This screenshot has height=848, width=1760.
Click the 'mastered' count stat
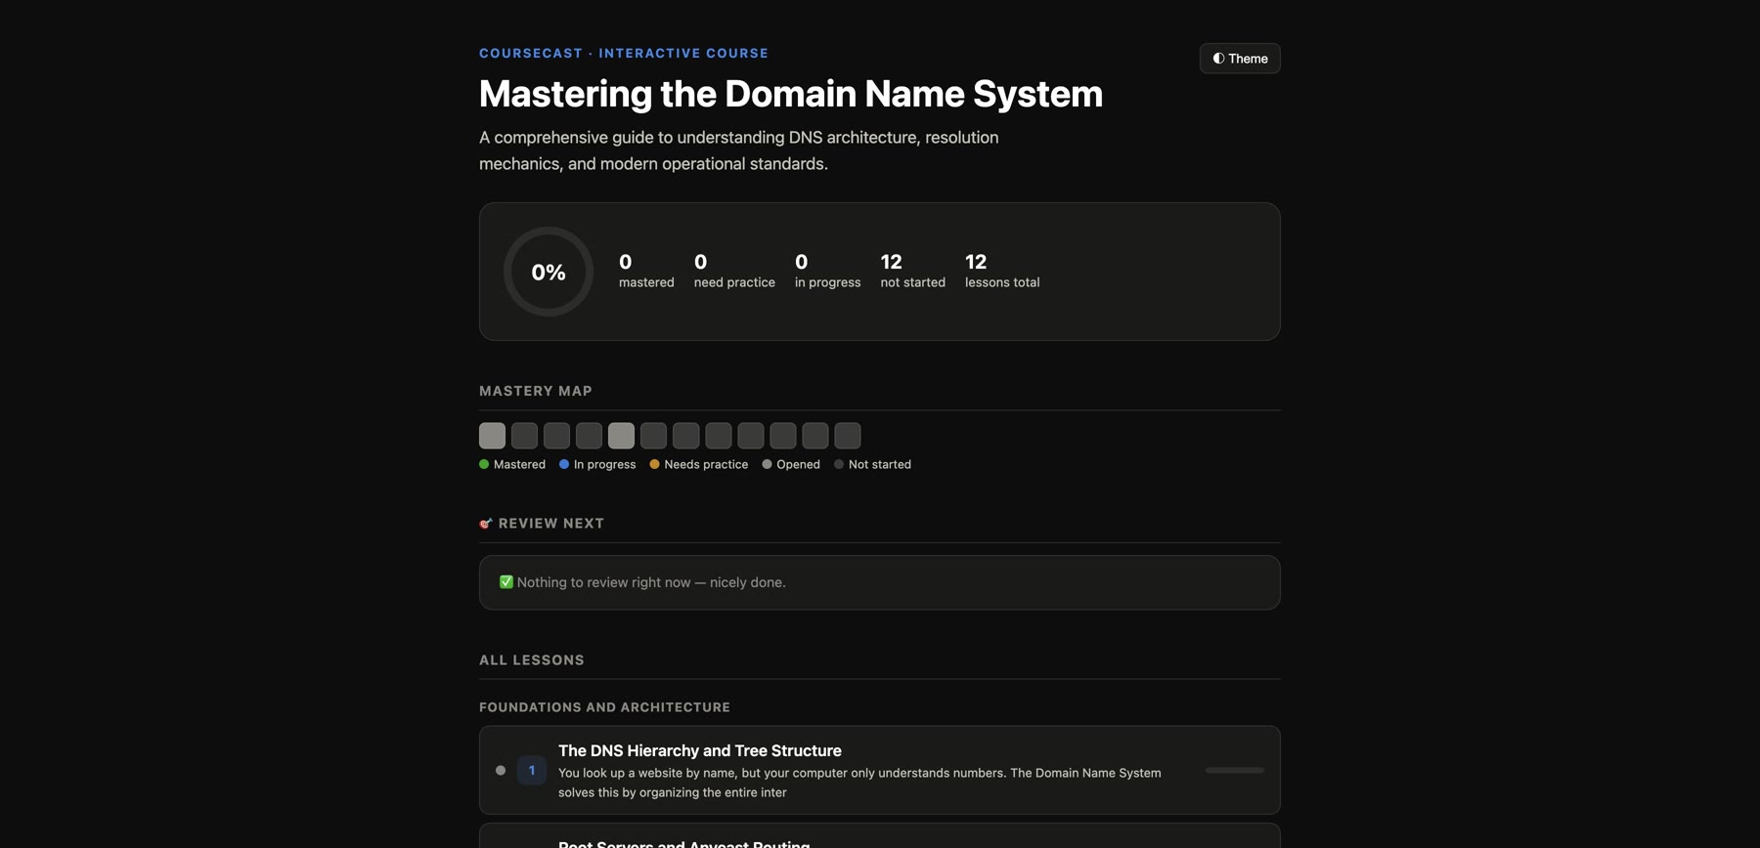(646, 272)
